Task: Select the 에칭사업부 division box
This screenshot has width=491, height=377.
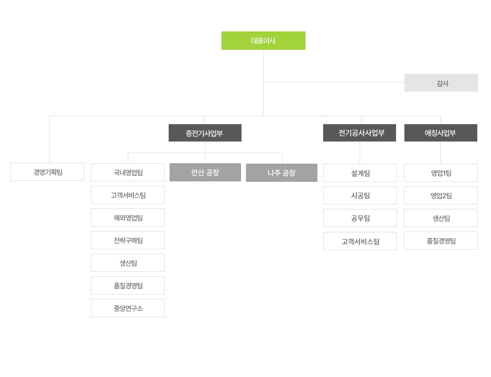Action: tap(440, 133)
